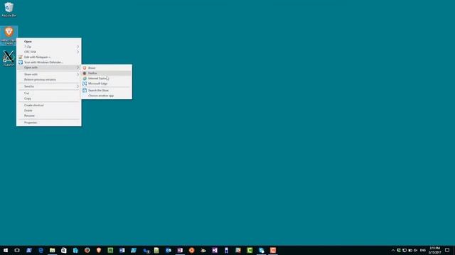Viewport: 455px width, 255px height.
Task: Choose Create shortcut in context menu
Action: coord(49,106)
